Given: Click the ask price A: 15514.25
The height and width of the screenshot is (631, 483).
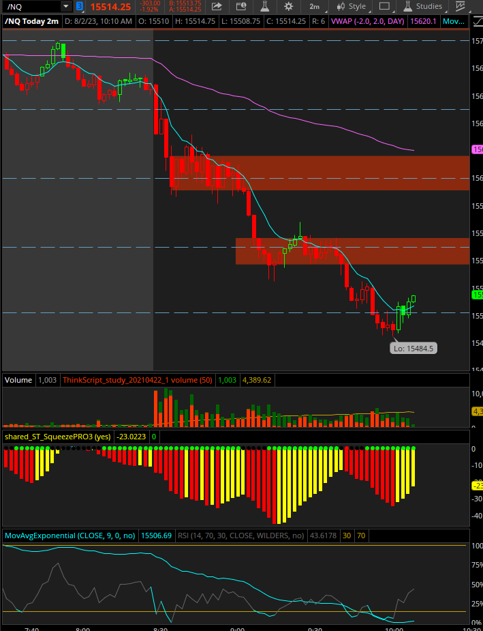Looking at the screenshot, I should (185, 9).
